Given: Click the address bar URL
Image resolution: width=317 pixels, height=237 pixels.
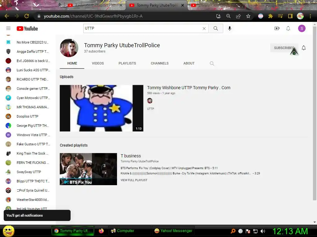Looking at the screenshot, I should (93, 16).
